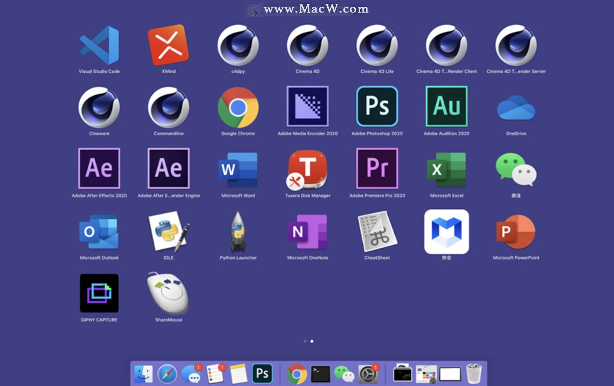Launch the XMind app
This screenshot has height=386, width=614.
pyautogui.click(x=169, y=45)
